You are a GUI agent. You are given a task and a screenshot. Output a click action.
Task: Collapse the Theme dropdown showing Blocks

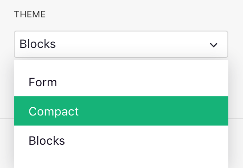tap(121, 44)
